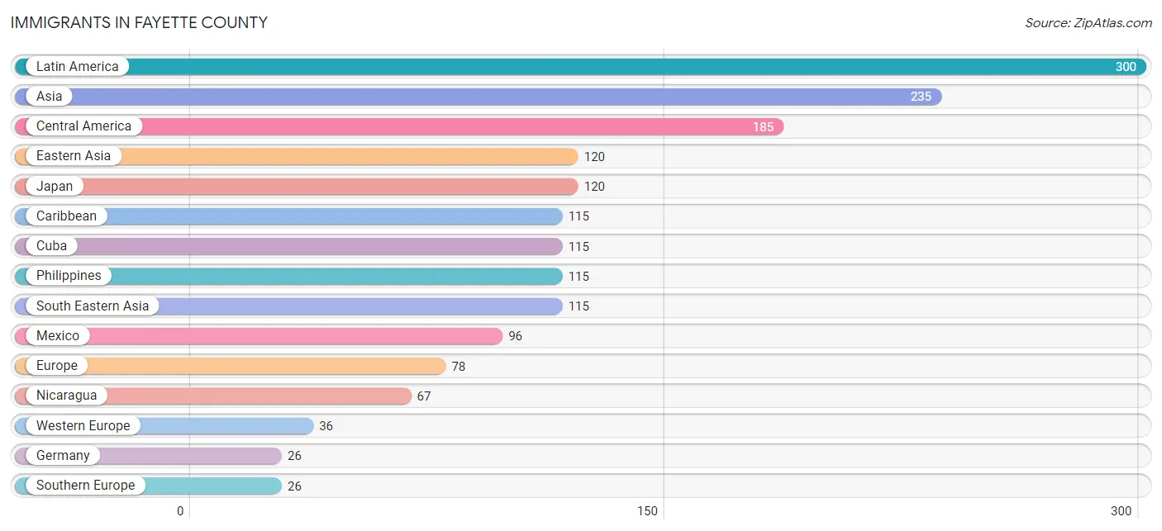Select the Asia bar showing 235
This screenshot has width=1162, height=531.
click(478, 97)
